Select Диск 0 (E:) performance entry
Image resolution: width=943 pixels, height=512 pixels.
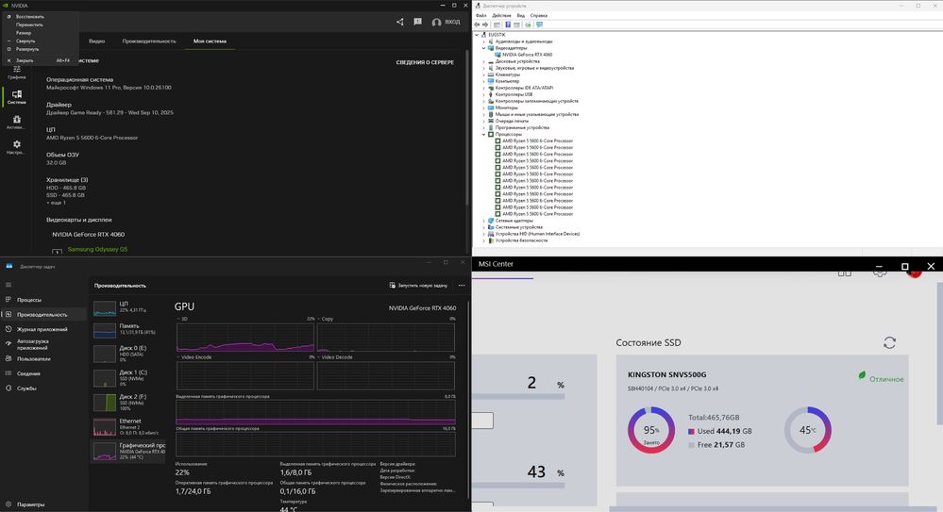click(x=128, y=354)
